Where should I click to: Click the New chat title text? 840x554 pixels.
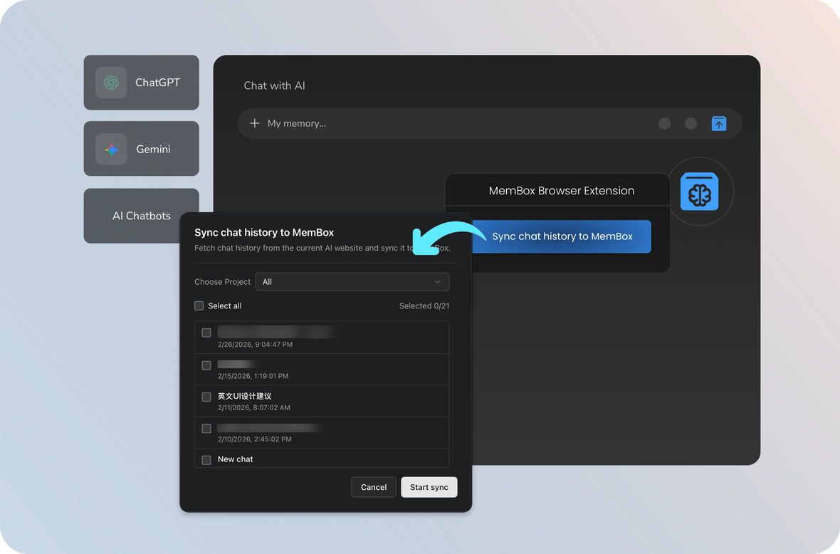click(235, 459)
